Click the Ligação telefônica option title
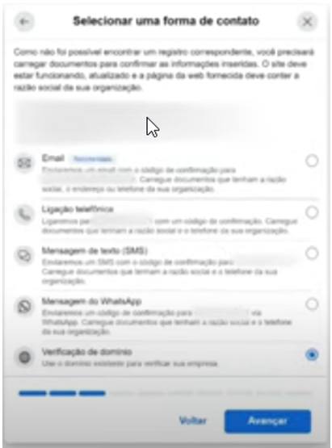This screenshot has width=332, height=448. click(x=78, y=209)
